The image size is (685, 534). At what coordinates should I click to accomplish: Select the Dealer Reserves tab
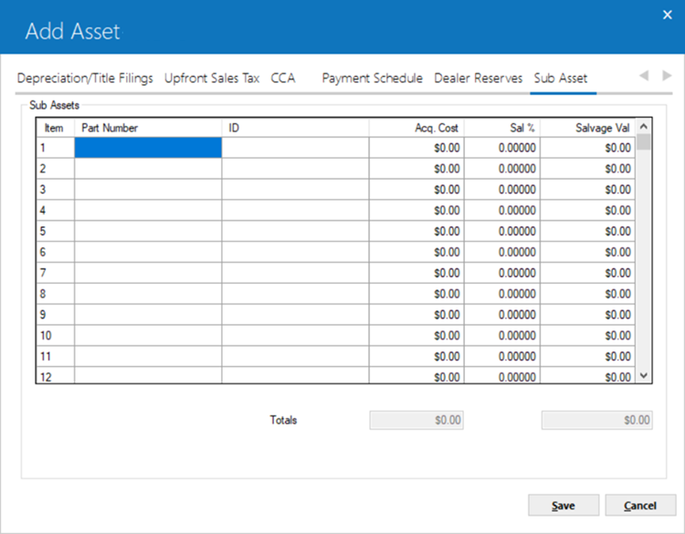pos(479,79)
